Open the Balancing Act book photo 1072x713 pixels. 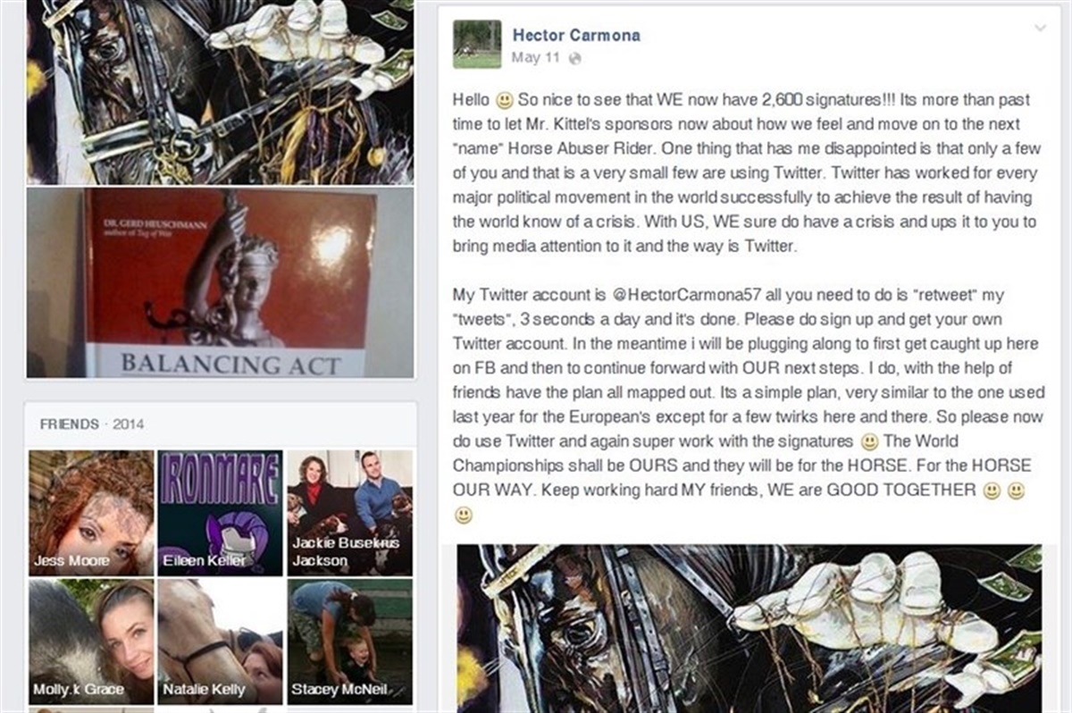220,282
